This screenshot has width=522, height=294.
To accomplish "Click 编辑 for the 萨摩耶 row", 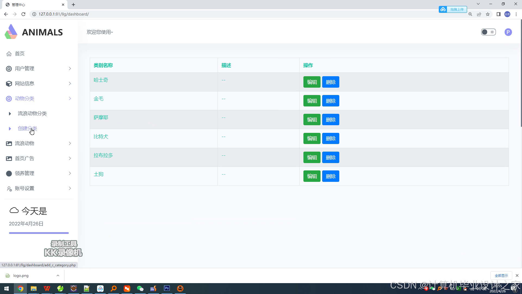I will click(312, 120).
